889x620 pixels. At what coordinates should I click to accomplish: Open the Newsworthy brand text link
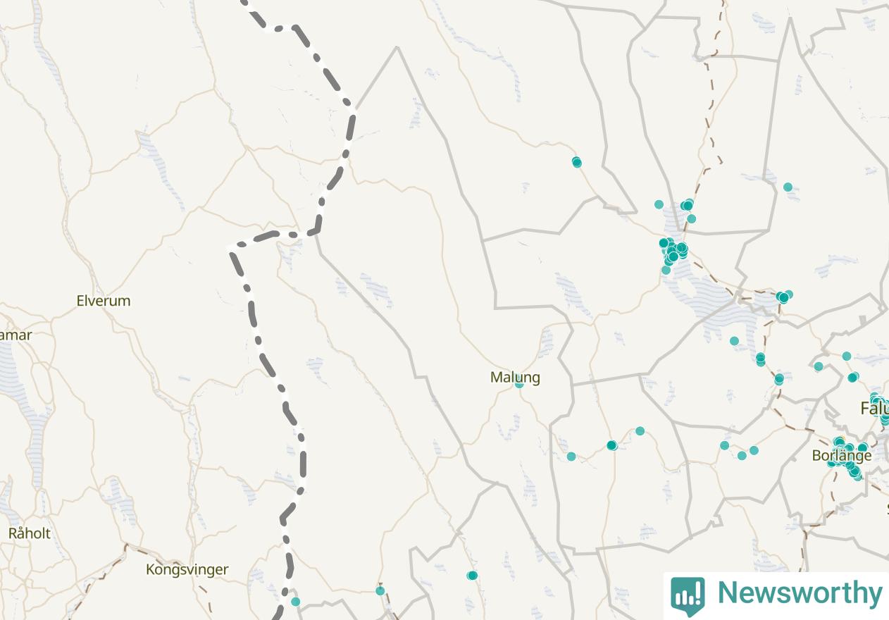(800, 593)
